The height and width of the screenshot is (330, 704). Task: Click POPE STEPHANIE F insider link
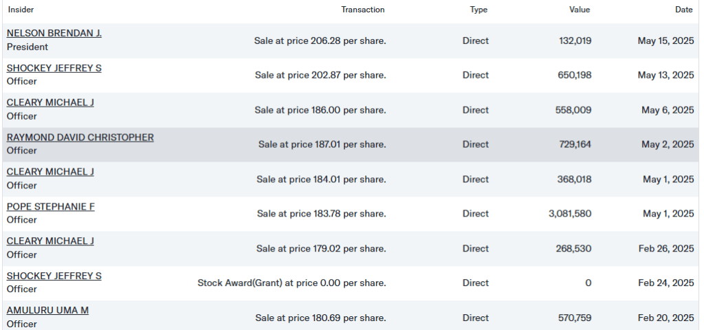click(50, 206)
